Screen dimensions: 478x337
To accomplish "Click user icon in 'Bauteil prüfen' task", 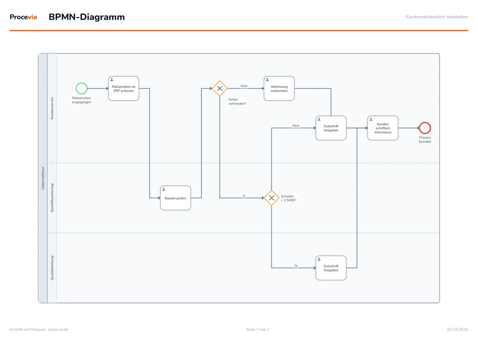I will click(164, 190).
